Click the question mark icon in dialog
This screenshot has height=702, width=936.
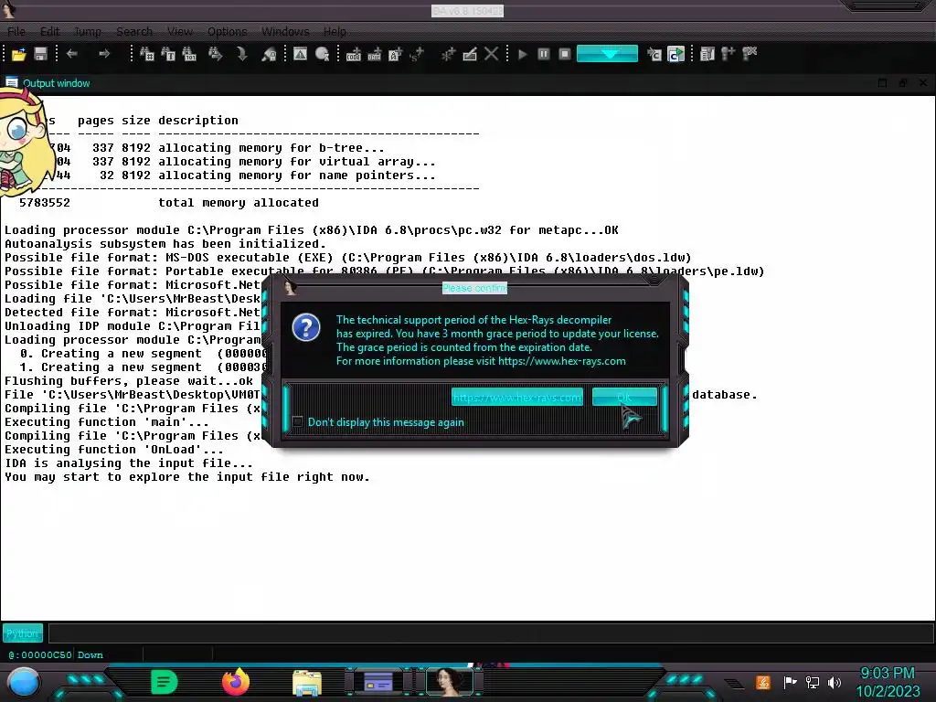pyautogui.click(x=306, y=328)
